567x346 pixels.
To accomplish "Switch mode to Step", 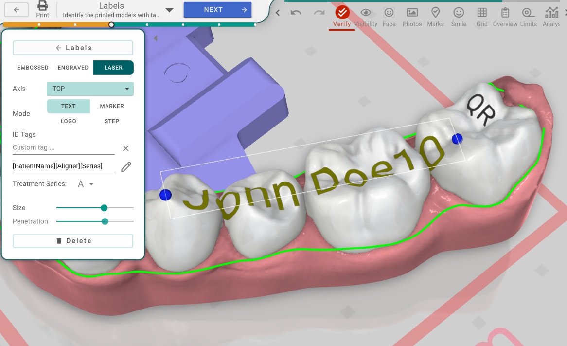I will (x=112, y=121).
